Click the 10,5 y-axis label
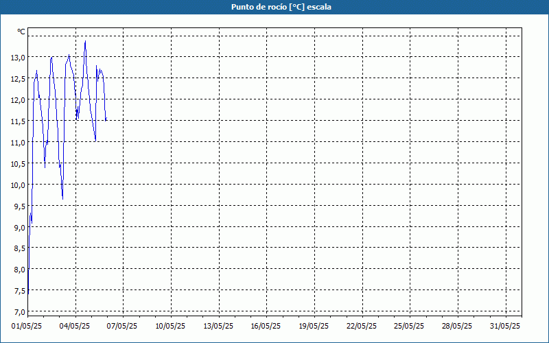This screenshot has height=343, width=549. [18, 163]
